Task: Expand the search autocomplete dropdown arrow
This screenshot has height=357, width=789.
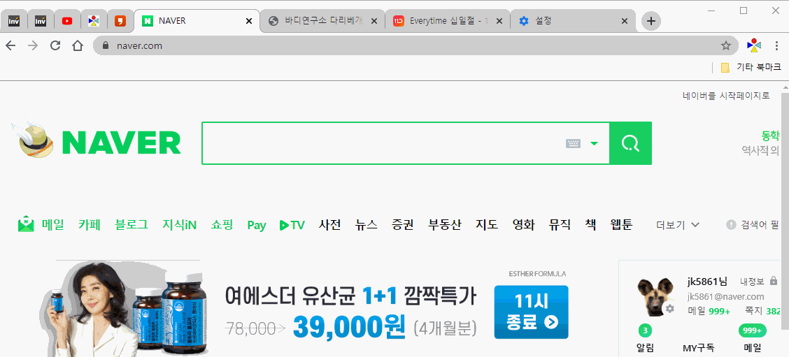Action: click(595, 144)
